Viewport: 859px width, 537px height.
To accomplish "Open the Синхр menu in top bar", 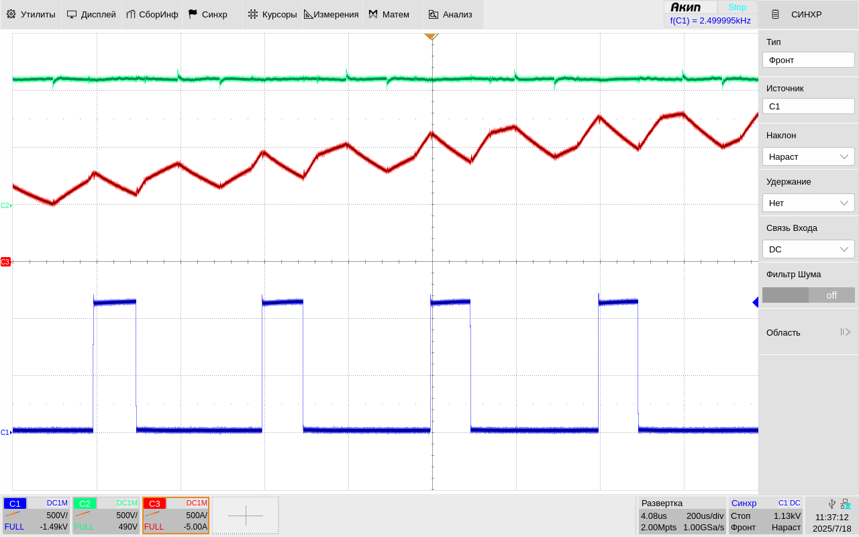I will [208, 14].
